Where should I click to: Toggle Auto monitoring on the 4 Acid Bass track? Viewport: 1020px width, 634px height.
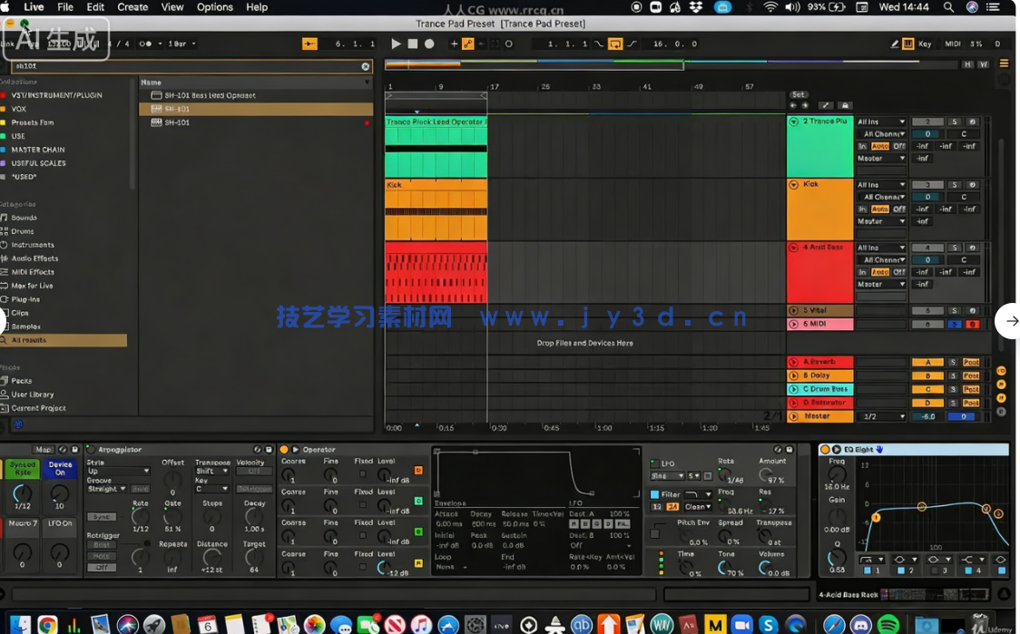880,272
